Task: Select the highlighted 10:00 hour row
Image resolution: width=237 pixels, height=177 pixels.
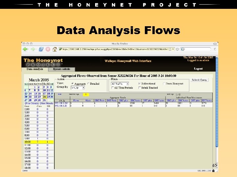Action: [x=39, y=142]
